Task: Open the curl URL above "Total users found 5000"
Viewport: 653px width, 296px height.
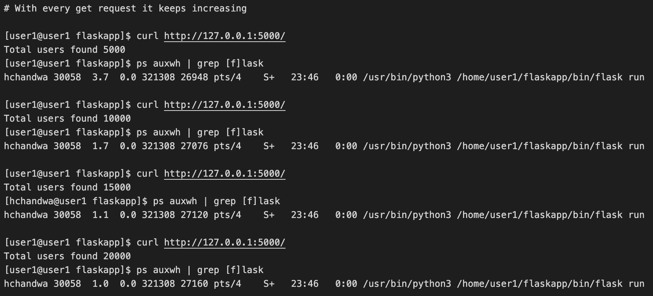Action: 224,36
